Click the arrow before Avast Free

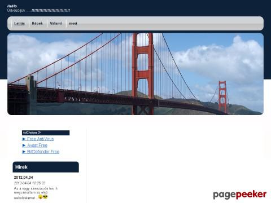(24, 145)
